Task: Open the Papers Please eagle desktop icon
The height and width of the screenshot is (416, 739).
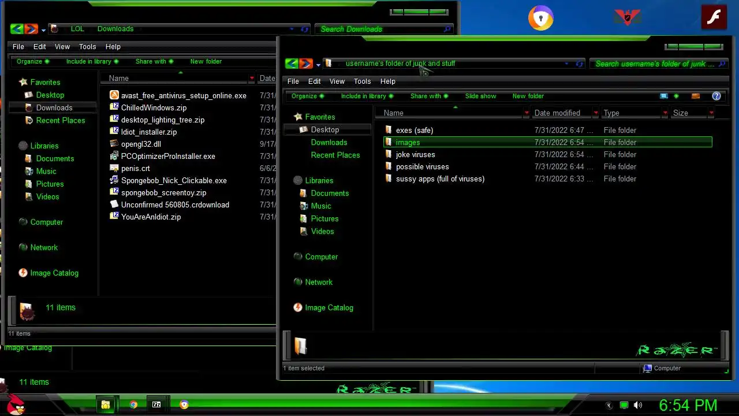Action: pyautogui.click(x=627, y=17)
